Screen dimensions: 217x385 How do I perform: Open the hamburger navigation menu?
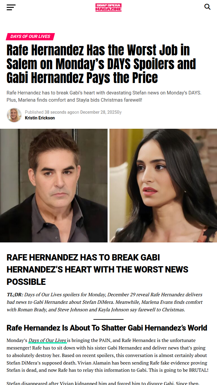11,7
